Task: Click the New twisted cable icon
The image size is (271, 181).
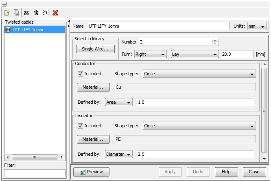Action: pyautogui.click(x=7, y=13)
